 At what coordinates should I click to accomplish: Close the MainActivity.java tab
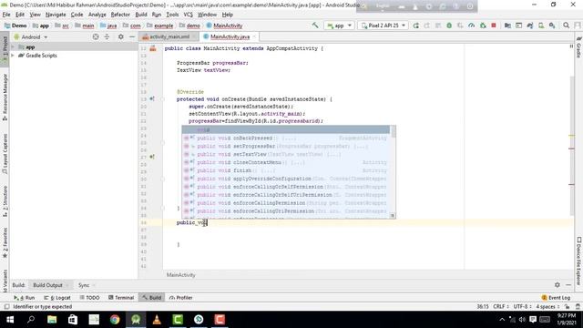[x=254, y=36]
